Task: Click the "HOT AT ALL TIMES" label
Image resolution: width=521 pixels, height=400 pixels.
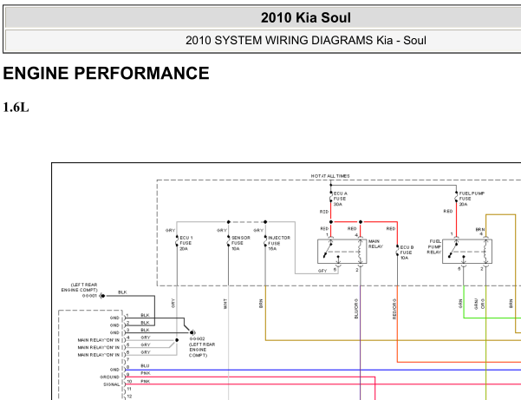Action: click(330, 176)
